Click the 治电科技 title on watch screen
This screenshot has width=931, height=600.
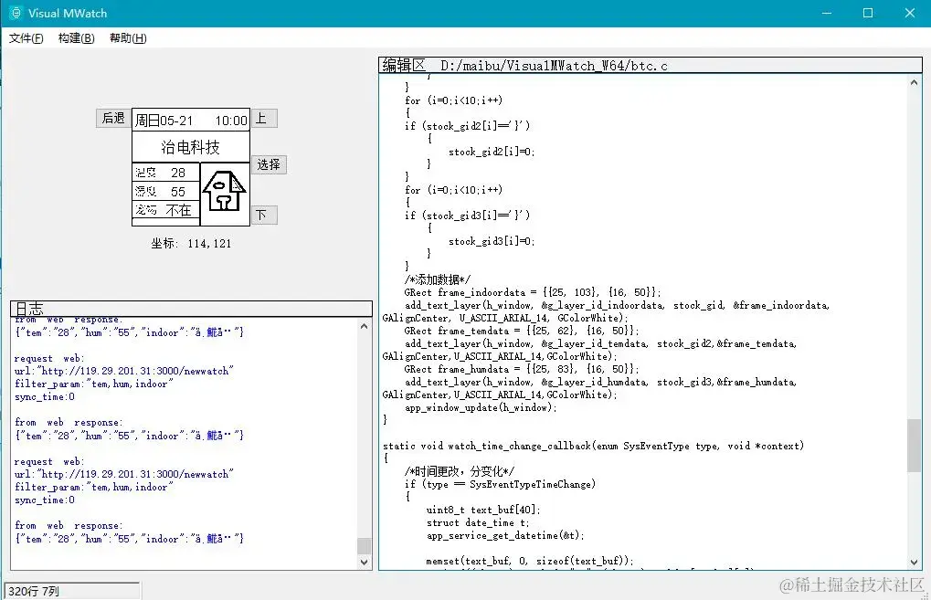tap(190, 147)
